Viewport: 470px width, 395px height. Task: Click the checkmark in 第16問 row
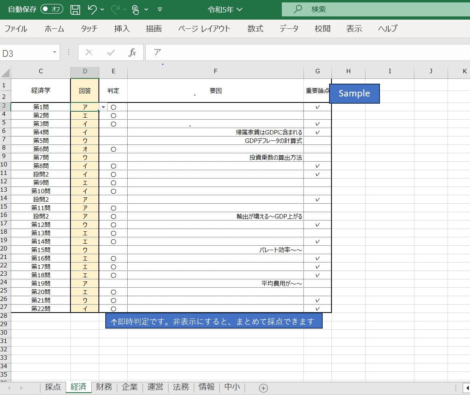click(x=317, y=258)
